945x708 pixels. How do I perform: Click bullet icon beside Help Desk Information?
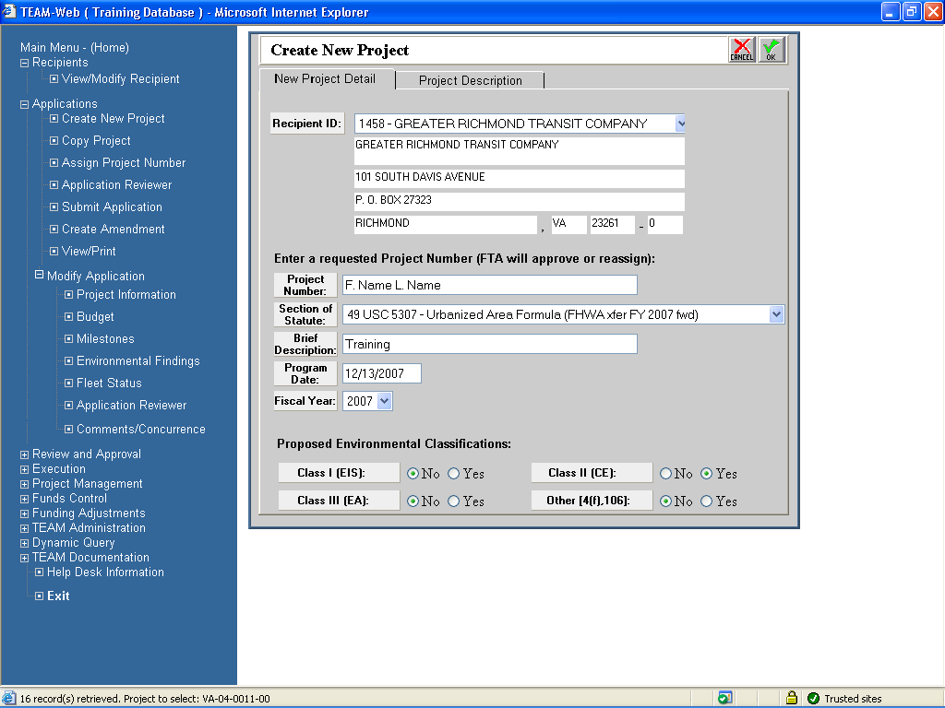39,572
